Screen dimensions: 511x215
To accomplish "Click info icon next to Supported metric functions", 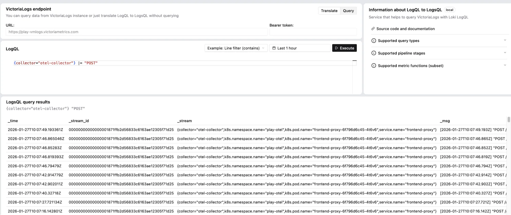I will (x=373, y=66).
